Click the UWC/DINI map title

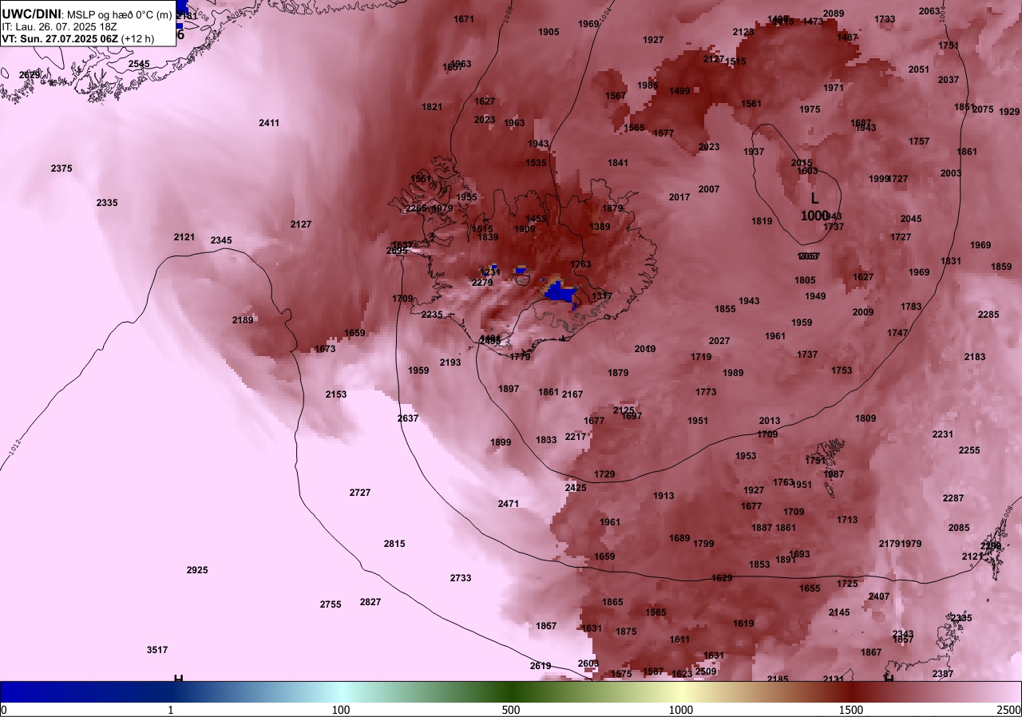(x=87, y=15)
